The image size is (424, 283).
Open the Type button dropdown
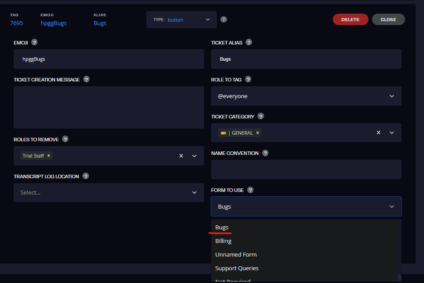click(x=182, y=19)
